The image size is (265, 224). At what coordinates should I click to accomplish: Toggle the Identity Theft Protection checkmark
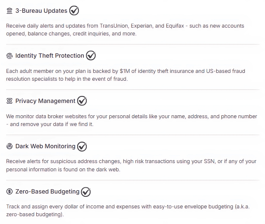(91, 56)
